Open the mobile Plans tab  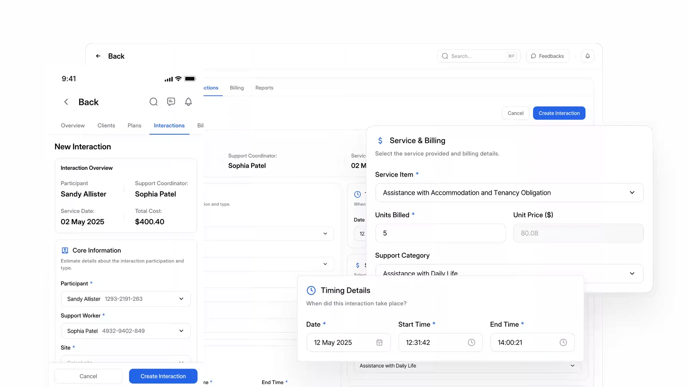pyautogui.click(x=134, y=126)
